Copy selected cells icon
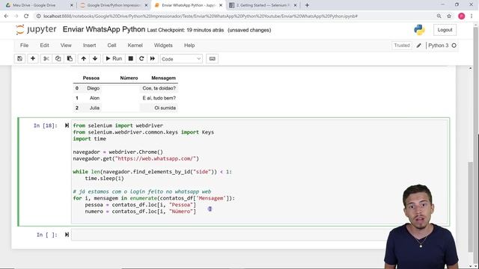The height and width of the screenshot is (269, 479). pos(58,58)
